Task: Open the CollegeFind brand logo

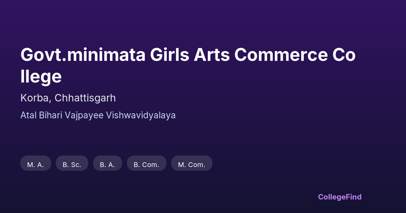Action: [x=339, y=197]
